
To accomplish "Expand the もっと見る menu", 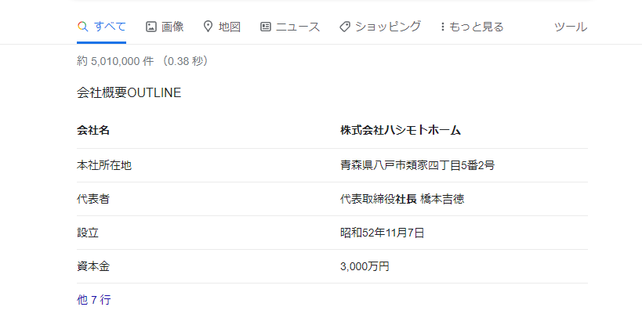I will 472,27.
